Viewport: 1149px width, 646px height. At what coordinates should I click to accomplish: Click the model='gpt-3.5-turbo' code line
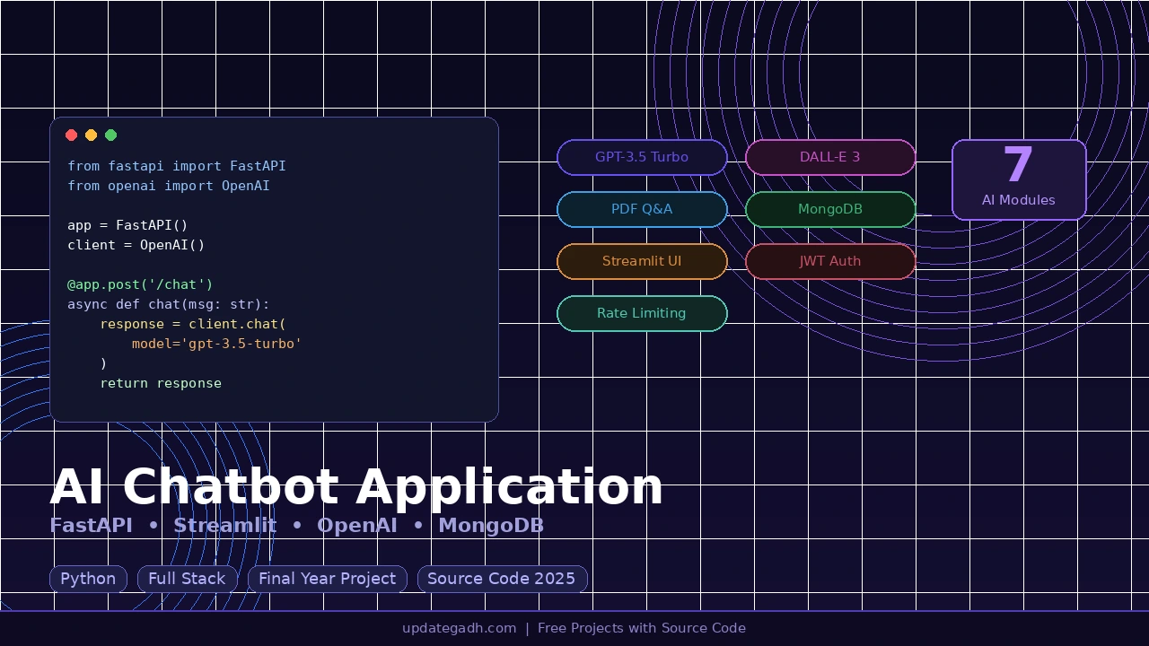[216, 344]
